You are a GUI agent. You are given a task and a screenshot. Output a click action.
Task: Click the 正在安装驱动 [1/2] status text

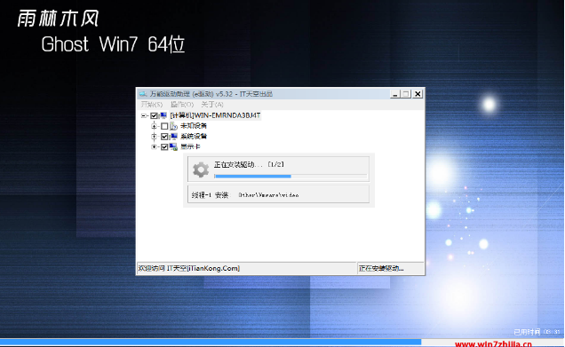249,164
